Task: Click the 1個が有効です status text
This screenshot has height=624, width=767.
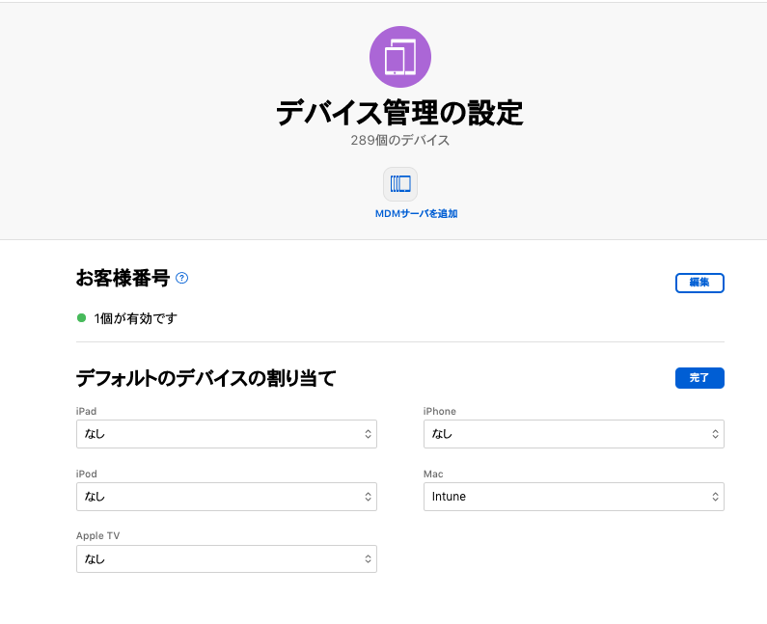Action: click(x=135, y=318)
